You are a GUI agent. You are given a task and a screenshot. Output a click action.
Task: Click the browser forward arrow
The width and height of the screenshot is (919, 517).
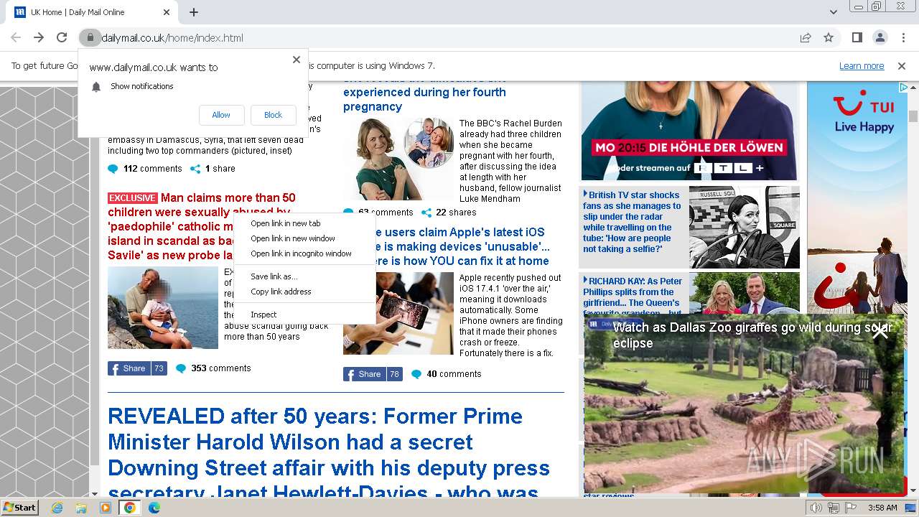click(39, 37)
